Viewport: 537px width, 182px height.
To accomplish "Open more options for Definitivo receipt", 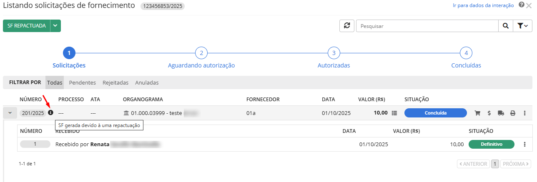I will coord(524,145).
